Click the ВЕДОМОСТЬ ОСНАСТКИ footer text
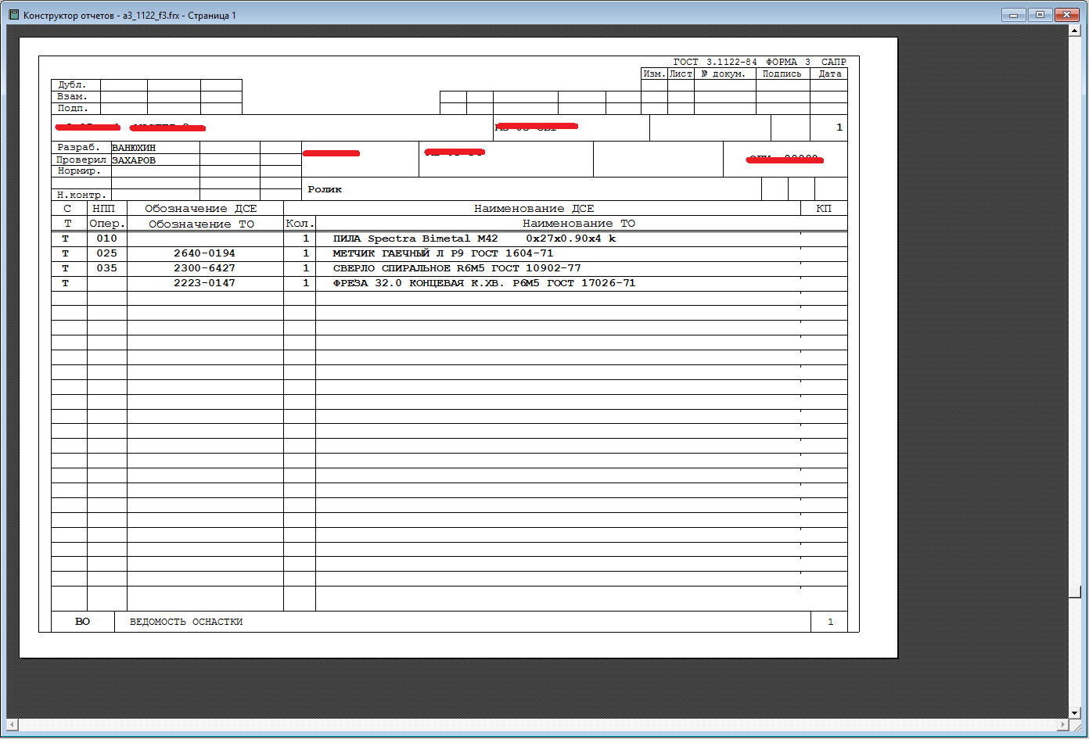 tap(186, 622)
